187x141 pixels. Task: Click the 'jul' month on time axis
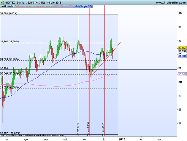pos(7,139)
